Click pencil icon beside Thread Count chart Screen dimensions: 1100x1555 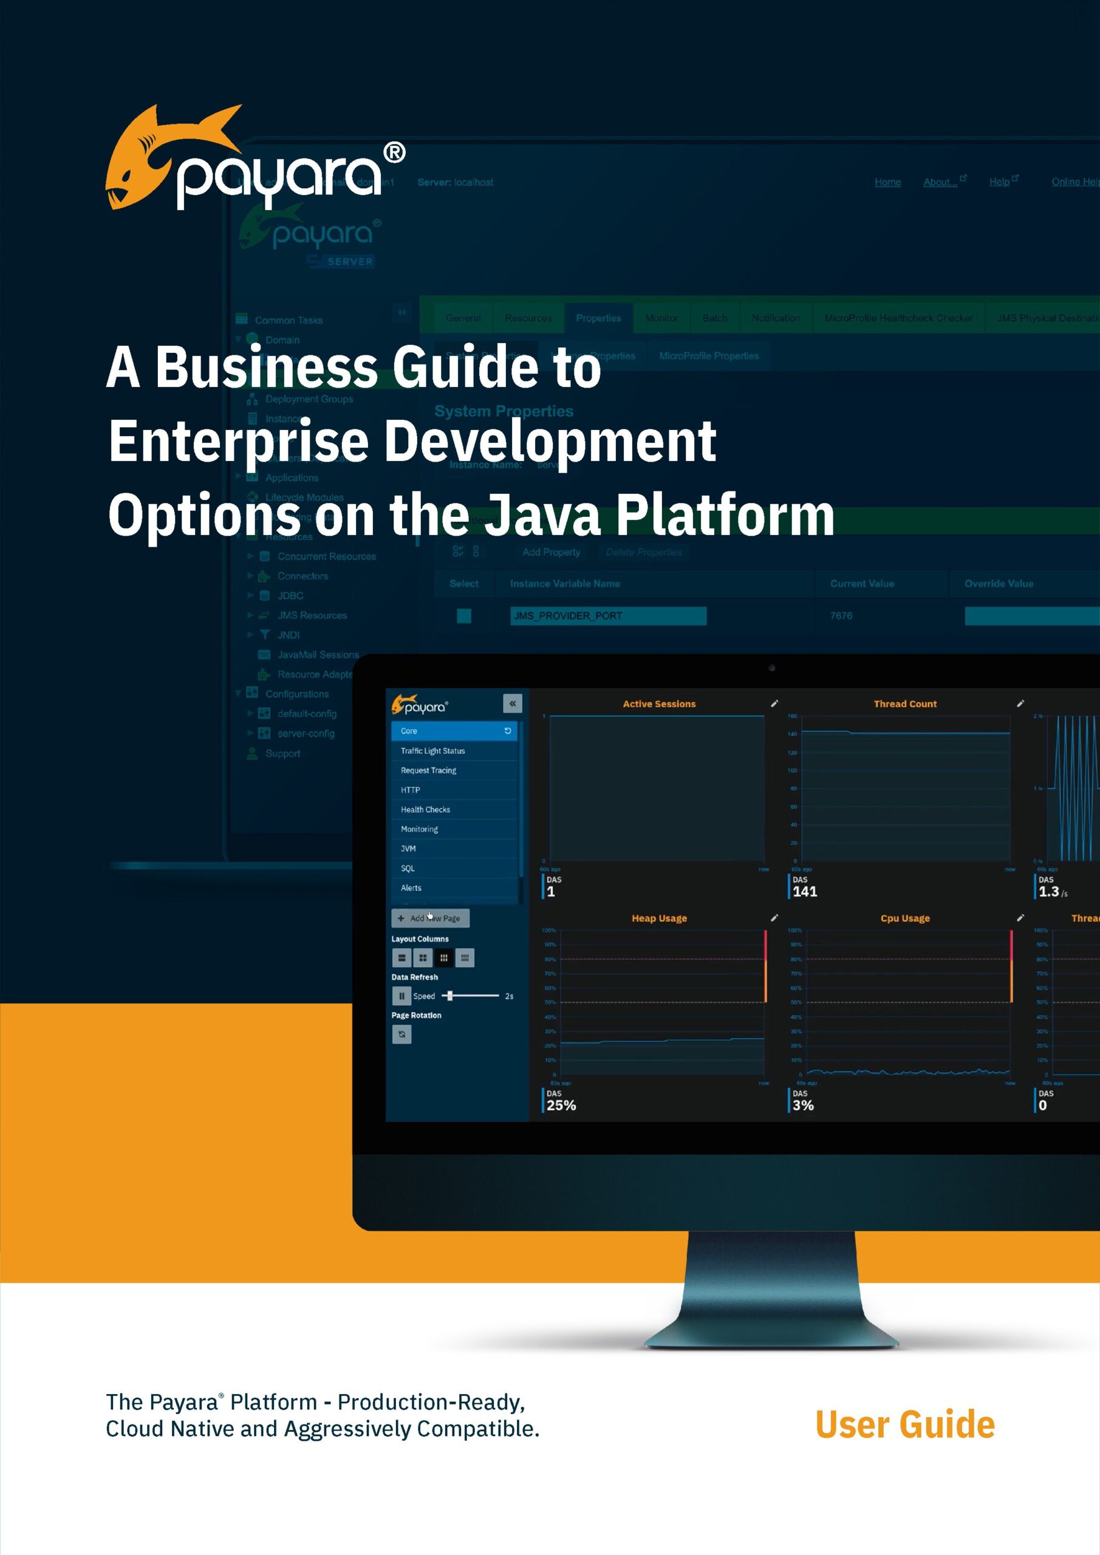[x=1020, y=703]
